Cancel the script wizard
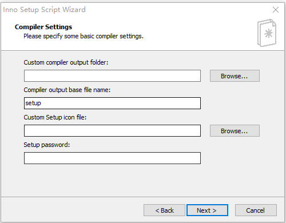The width and height of the screenshot is (286, 223). coord(256,210)
